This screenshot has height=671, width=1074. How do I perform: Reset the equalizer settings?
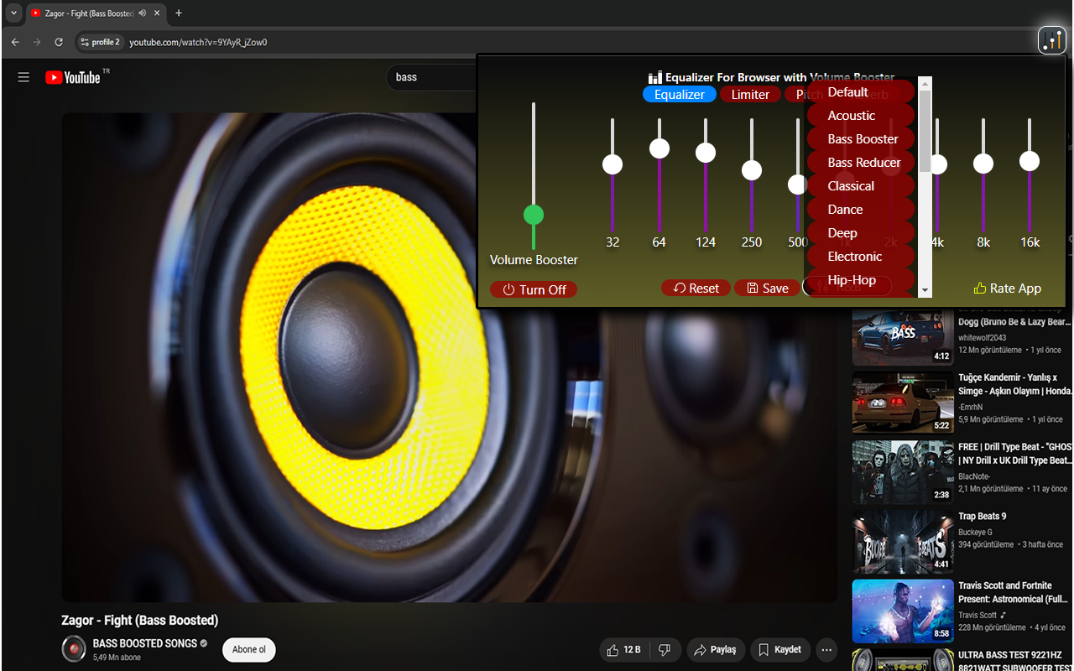[696, 289]
